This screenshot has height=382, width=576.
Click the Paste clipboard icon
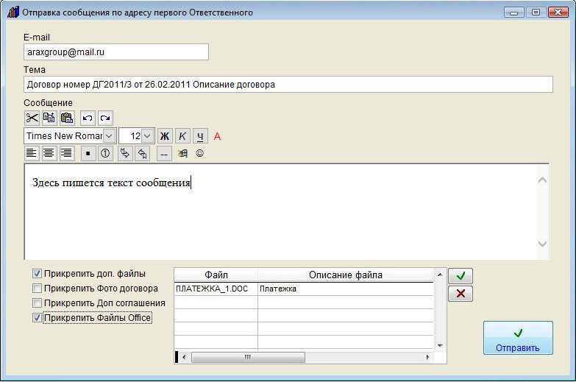[x=67, y=118]
